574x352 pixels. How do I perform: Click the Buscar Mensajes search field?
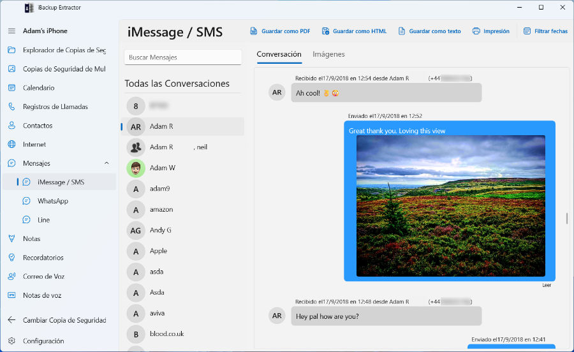182,57
